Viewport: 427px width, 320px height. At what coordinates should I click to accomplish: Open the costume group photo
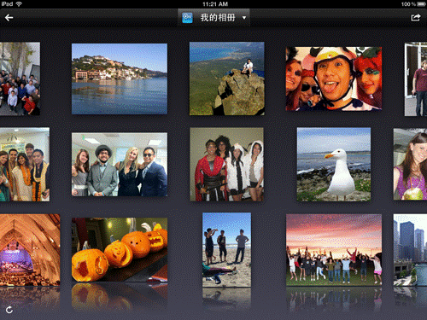(227, 164)
